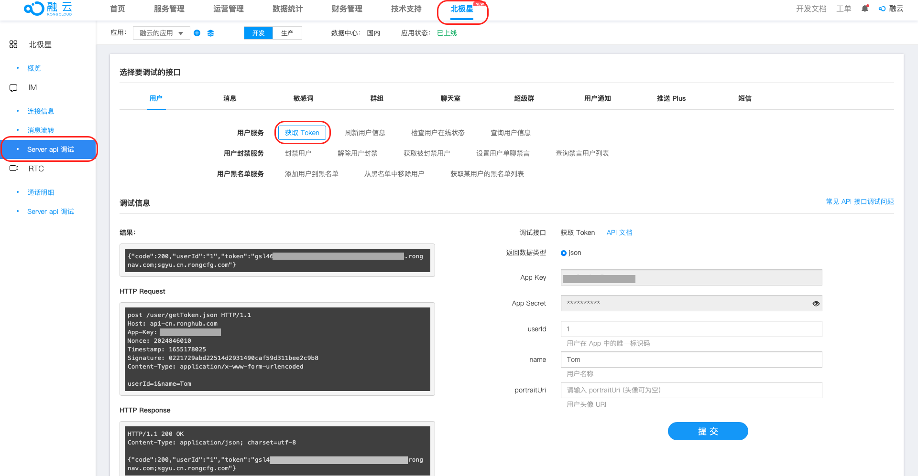
Task: Click the portraitUri input field
Action: coord(691,390)
